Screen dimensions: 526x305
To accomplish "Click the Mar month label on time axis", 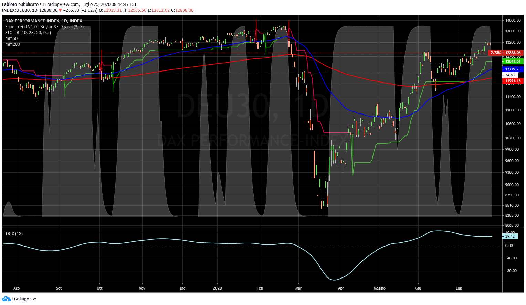I will click(x=298, y=288).
